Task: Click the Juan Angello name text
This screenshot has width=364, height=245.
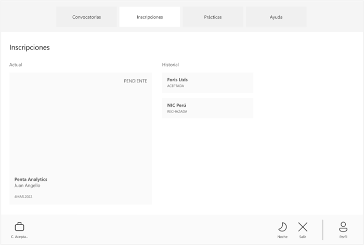Action: tap(27, 186)
